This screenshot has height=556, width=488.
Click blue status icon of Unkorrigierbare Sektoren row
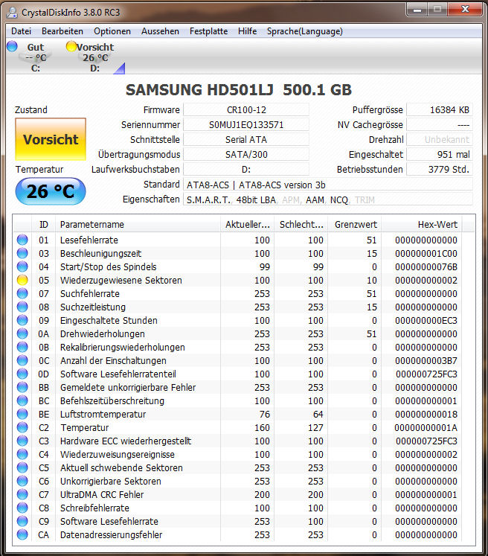[22, 481]
